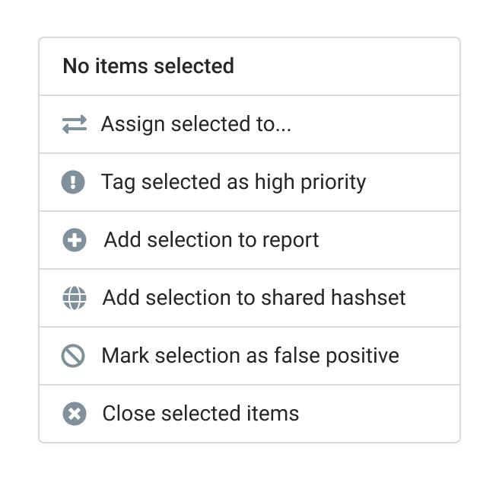Choose 'Add selection to shared hashset'
This screenshot has height=480, width=499.
coord(254,298)
